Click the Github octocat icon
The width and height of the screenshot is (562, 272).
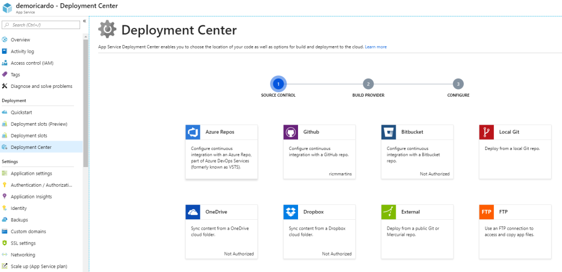291,132
